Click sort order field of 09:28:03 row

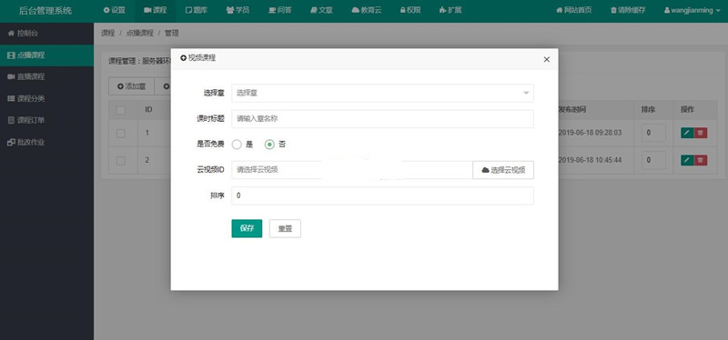click(x=653, y=133)
